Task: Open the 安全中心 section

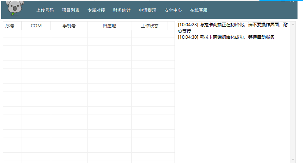Action: [x=173, y=10]
